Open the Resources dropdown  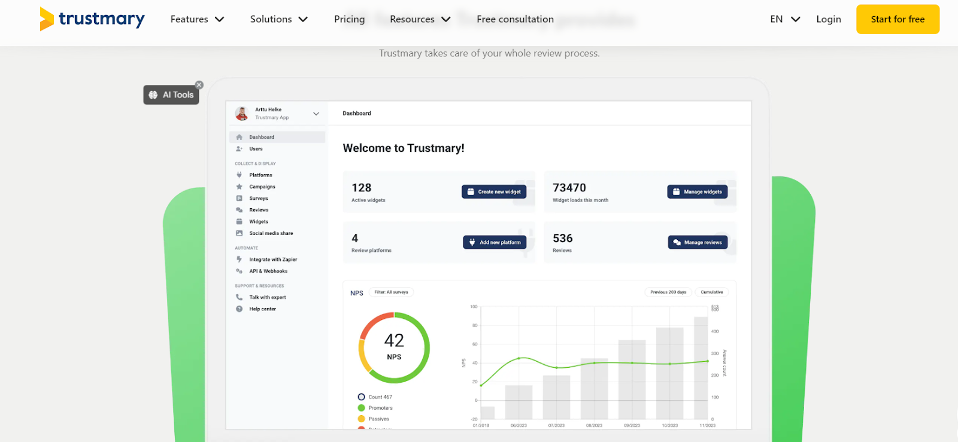click(x=420, y=19)
